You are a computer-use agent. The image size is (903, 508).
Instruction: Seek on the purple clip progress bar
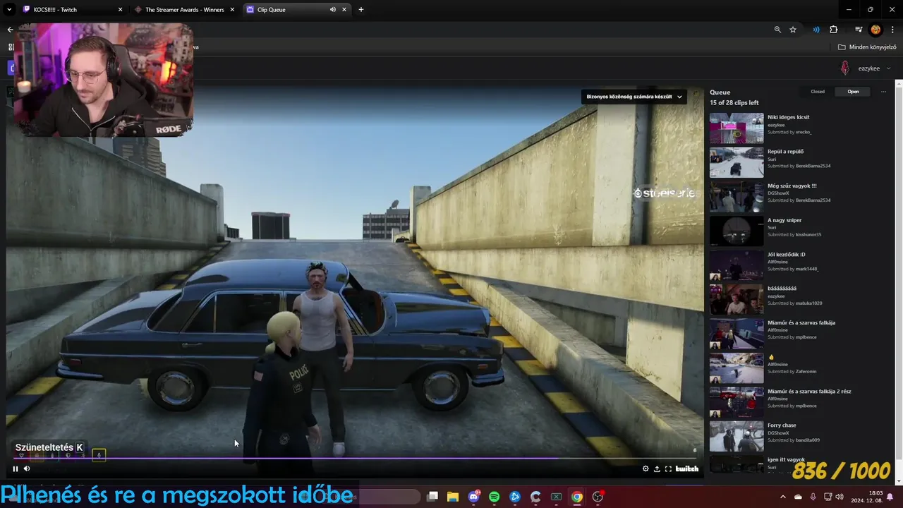tap(355, 458)
